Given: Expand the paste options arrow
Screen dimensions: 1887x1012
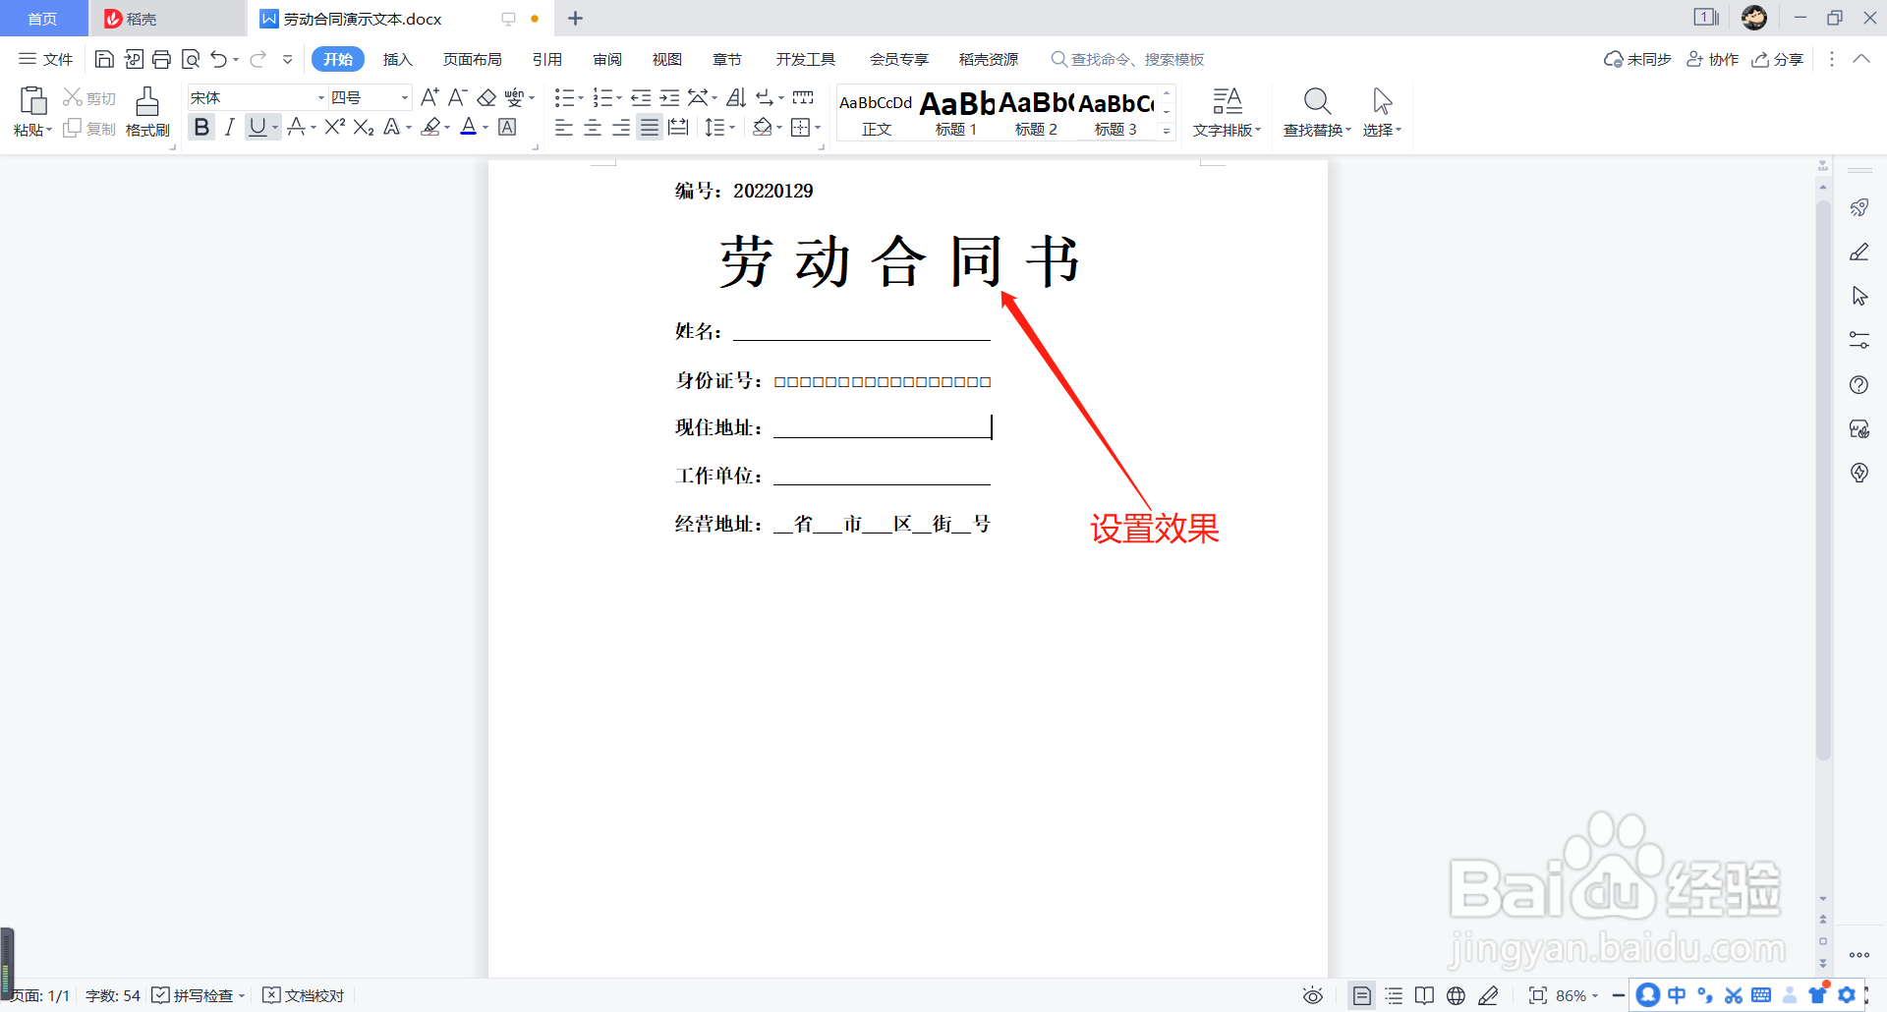Looking at the screenshot, I should [x=49, y=130].
